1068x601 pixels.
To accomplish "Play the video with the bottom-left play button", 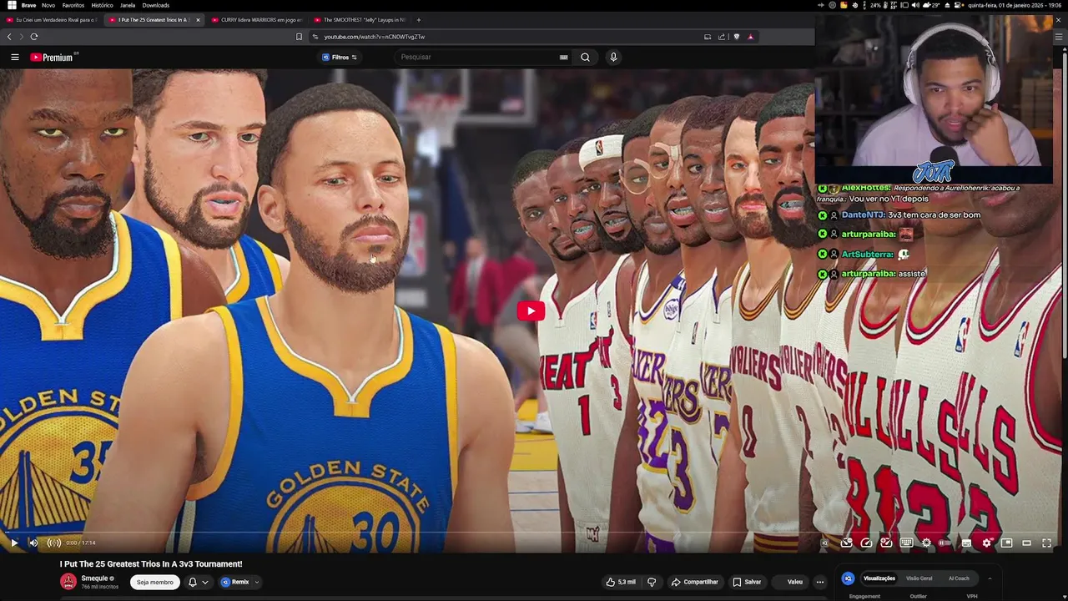I will pyautogui.click(x=13, y=543).
